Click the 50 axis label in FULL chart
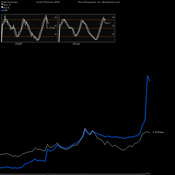The image size is (175, 175). point(113,26)
